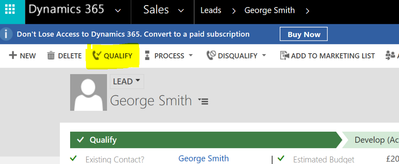The height and width of the screenshot is (164, 399).
Task: Go to Leads in the breadcrumb
Action: [211, 10]
